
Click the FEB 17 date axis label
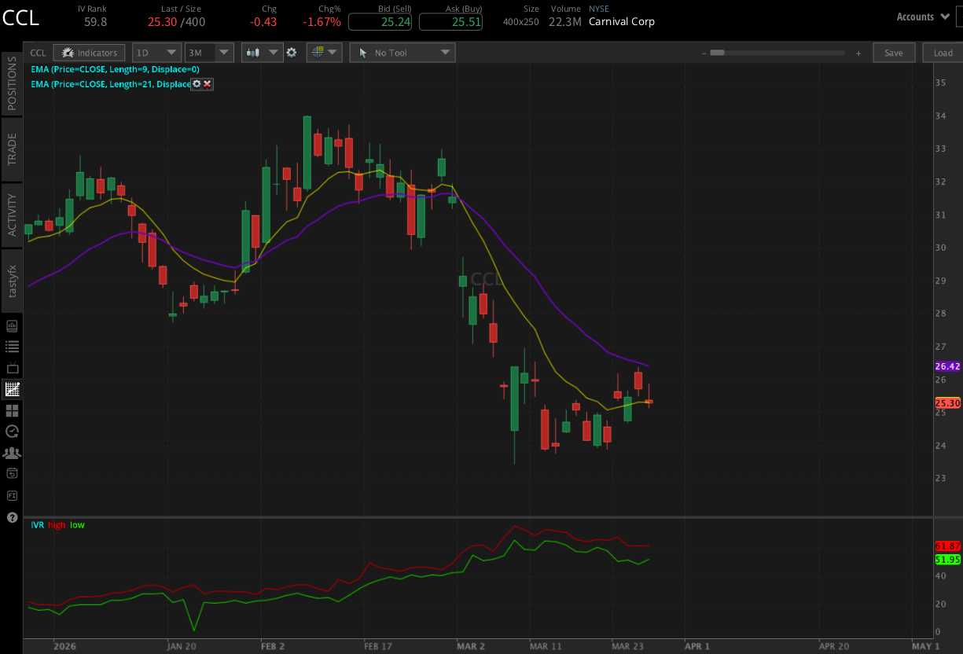pos(378,646)
